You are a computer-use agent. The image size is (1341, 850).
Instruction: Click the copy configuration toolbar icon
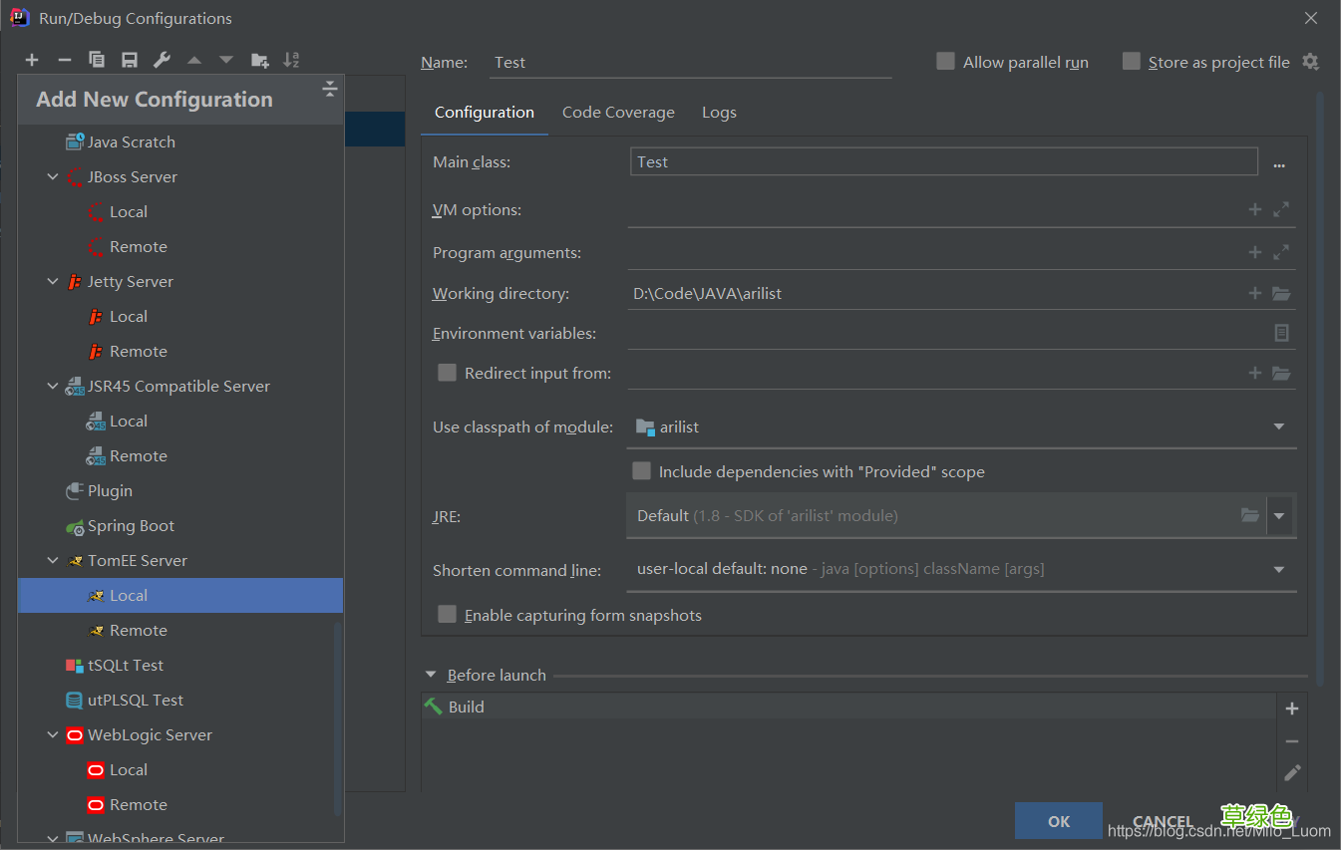click(97, 61)
